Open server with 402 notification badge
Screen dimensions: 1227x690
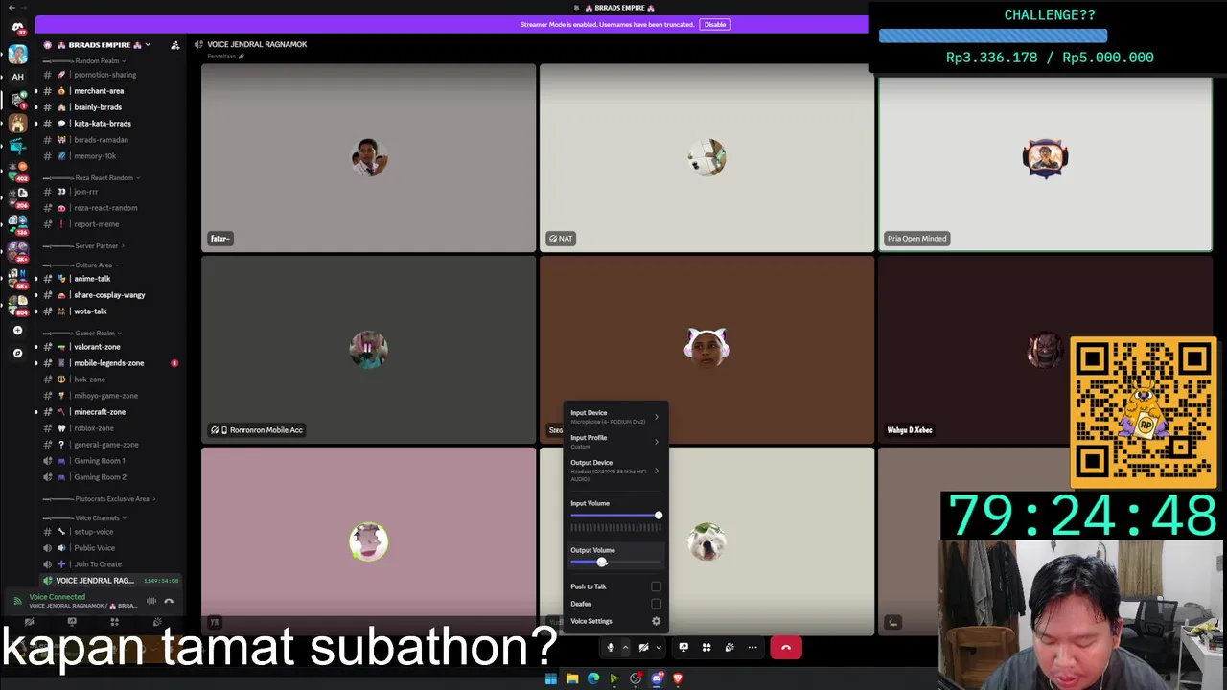coord(17,170)
